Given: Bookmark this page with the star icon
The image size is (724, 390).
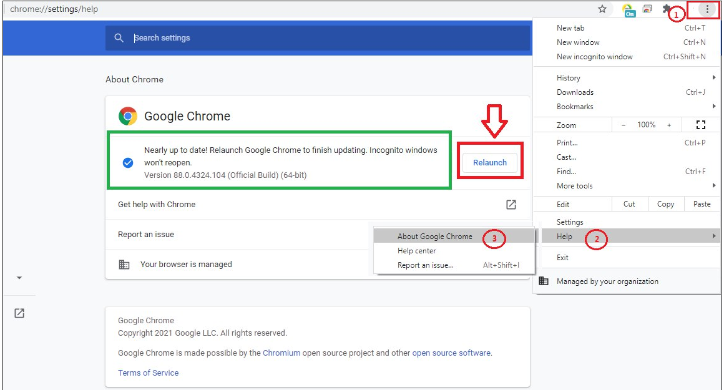Looking at the screenshot, I should click(x=602, y=9).
